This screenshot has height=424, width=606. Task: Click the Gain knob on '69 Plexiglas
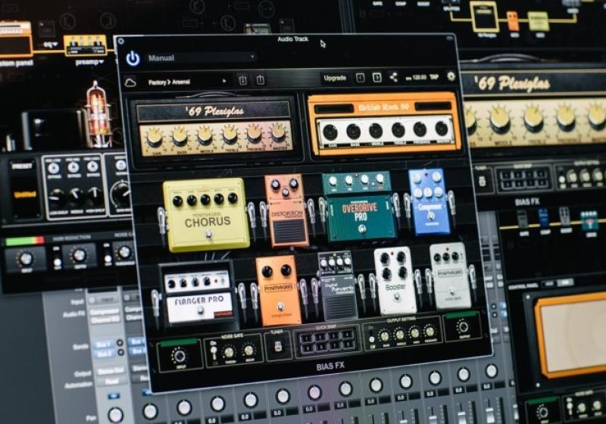click(154, 136)
